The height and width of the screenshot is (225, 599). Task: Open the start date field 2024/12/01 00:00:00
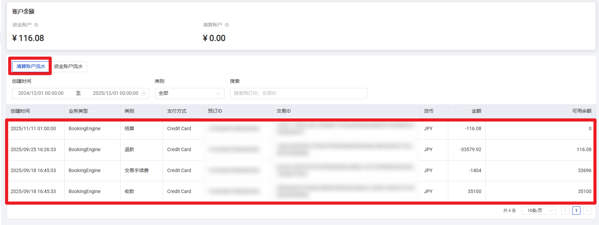click(41, 93)
